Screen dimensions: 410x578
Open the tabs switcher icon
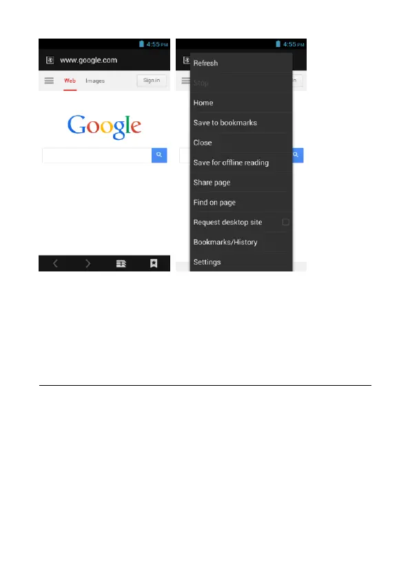coord(121,263)
